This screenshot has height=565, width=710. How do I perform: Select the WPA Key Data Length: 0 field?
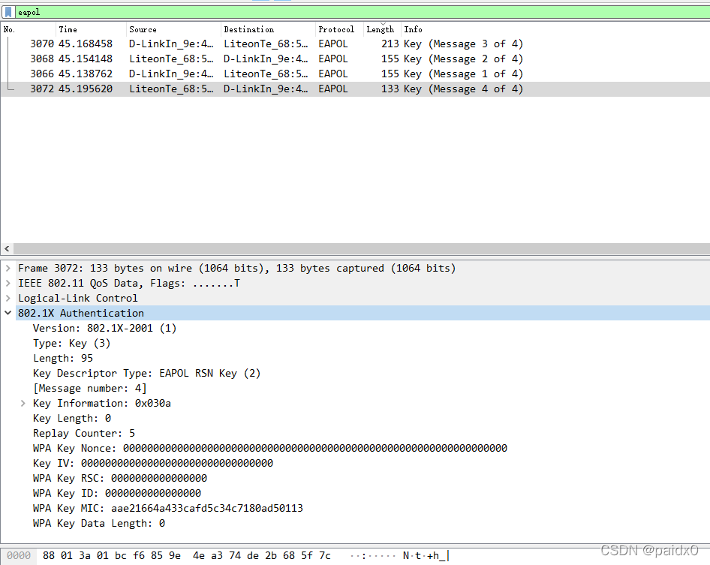pos(99,523)
